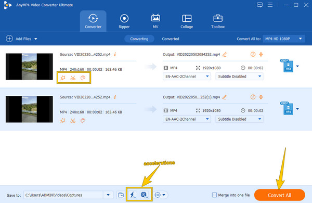The width and height of the screenshot is (312, 203).
Task: Open the output folder icon
Action: 121,195
